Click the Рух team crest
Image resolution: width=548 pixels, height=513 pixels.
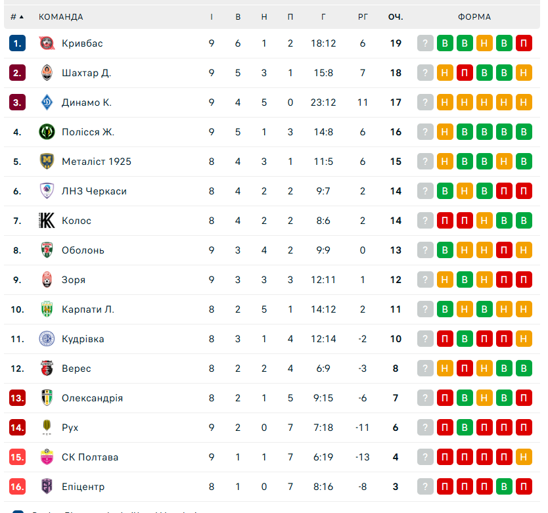47,428
